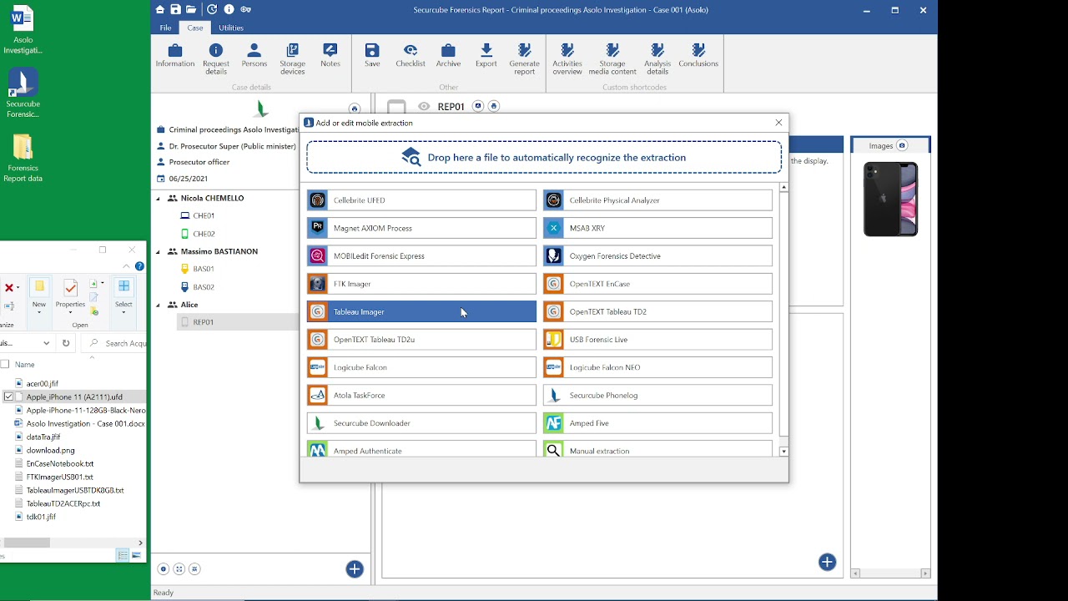Close the Add or edit mobile extraction dialog
Image resolution: width=1068 pixels, height=601 pixels.
(x=779, y=123)
